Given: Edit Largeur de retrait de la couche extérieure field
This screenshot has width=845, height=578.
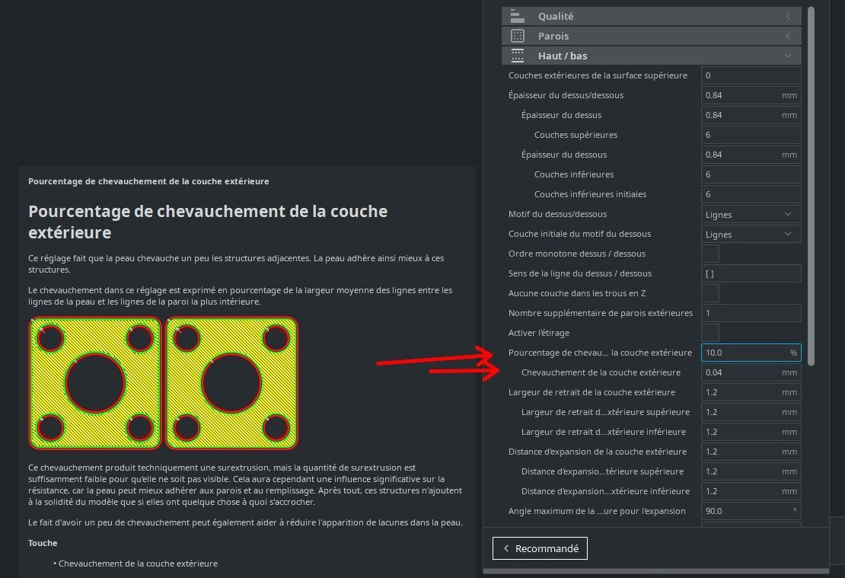Looking at the screenshot, I should click(751, 392).
